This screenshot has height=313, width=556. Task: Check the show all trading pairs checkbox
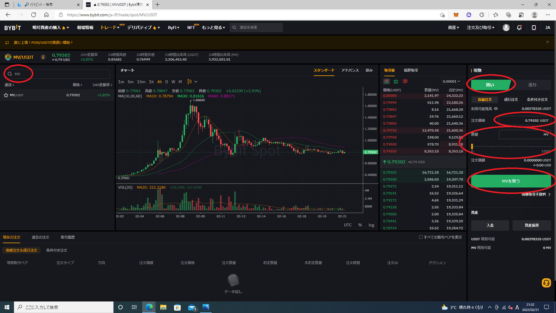420,237
